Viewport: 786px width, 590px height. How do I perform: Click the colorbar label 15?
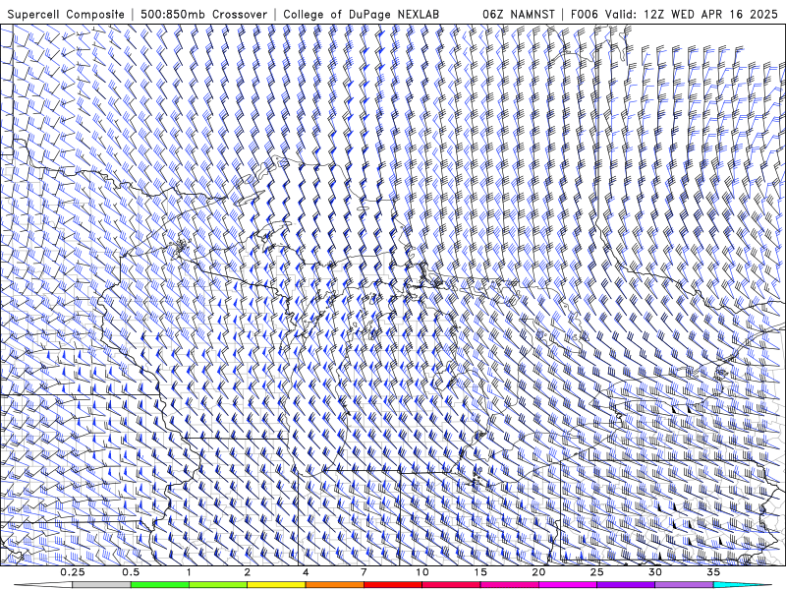click(x=480, y=572)
